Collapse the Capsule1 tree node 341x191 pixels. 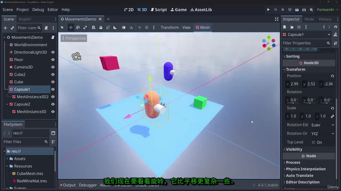tap(7, 89)
